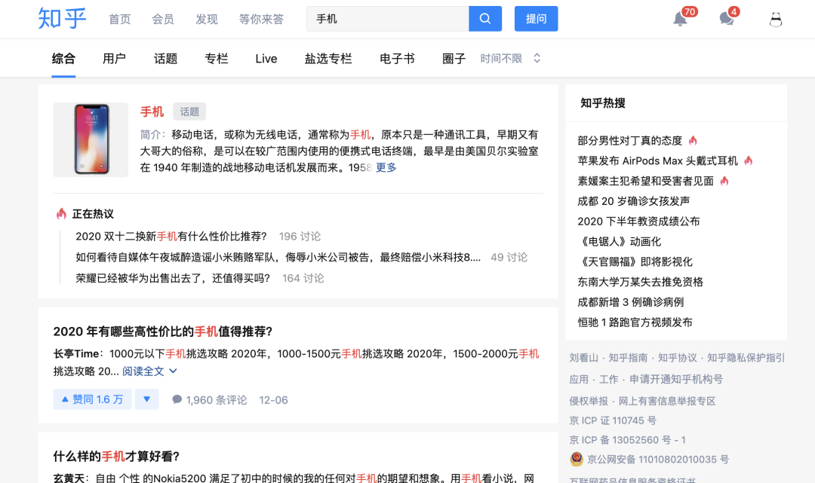Image resolution: width=815 pixels, height=483 pixels.
Task: Open 2020 双十二换新手机有什么性价比推荐 discussion
Action: point(171,237)
